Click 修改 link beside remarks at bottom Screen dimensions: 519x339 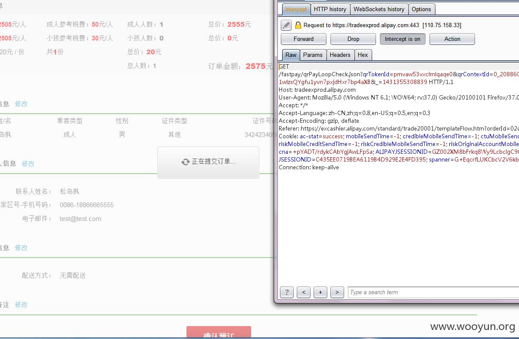click(21, 305)
